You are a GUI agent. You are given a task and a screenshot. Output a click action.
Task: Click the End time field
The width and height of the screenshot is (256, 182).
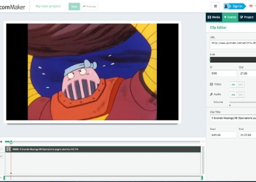click(247, 135)
